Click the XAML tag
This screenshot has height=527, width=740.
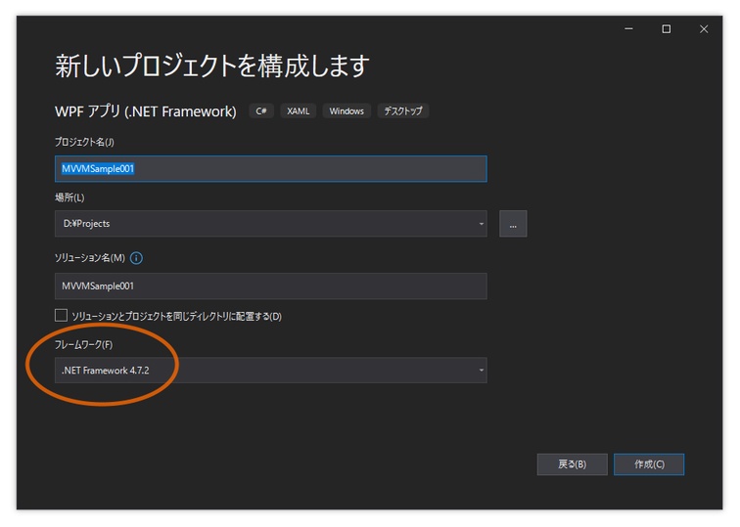(299, 110)
